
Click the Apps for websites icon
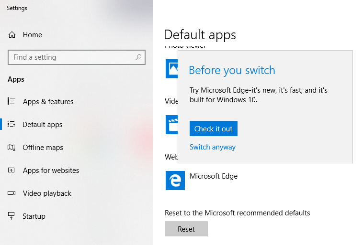pyautogui.click(x=11, y=170)
